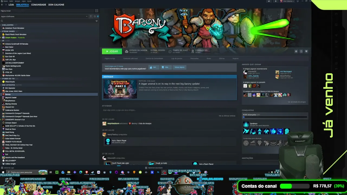347x195 pixels.
Task: Open MephilesStorm's profile from the activity feed
Action: tap(113, 123)
